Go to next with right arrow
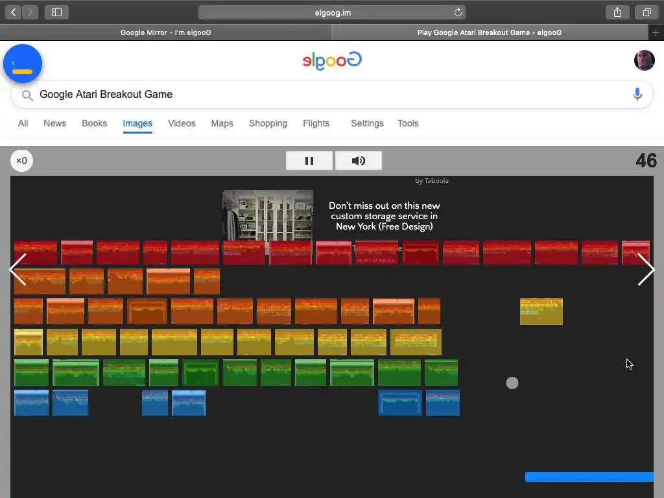The image size is (664, 498). tap(646, 269)
